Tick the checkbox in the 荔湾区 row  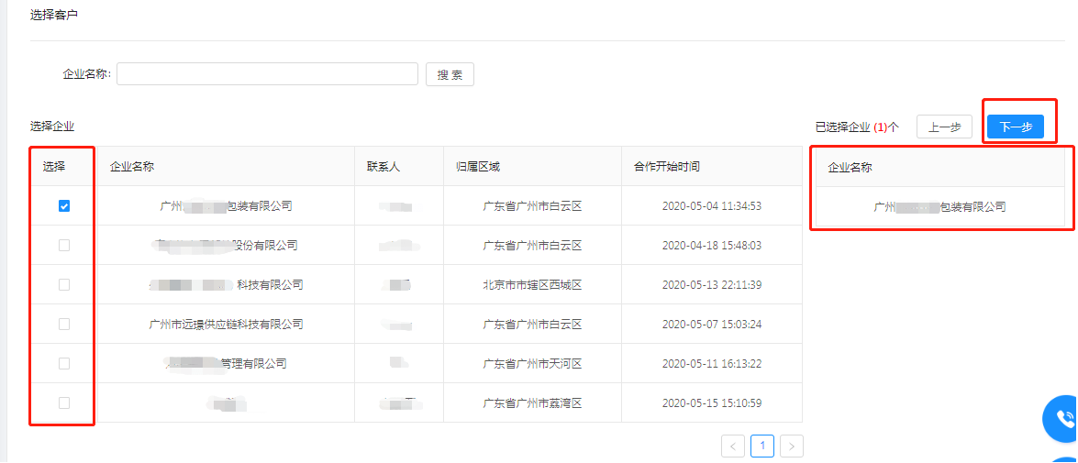point(64,402)
